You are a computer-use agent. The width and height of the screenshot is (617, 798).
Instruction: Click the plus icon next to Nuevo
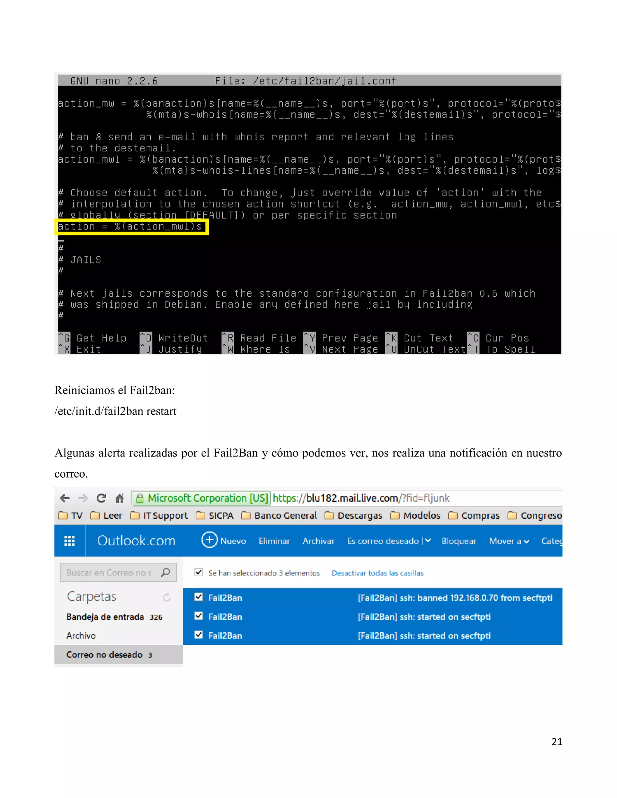(x=209, y=540)
